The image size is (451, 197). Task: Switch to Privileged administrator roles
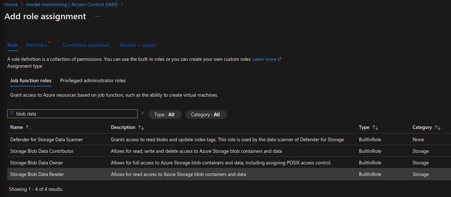point(93,80)
